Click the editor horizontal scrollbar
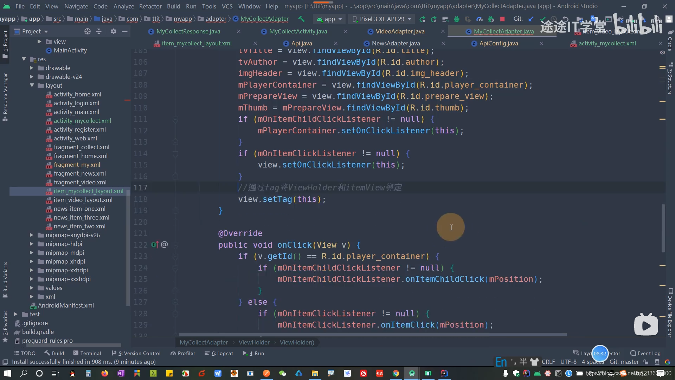The width and height of the screenshot is (675, 380). tap(373, 335)
